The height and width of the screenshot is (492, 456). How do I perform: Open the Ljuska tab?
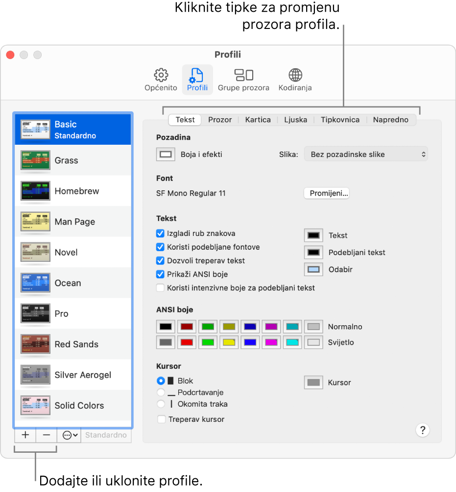click(x=295, y=120)
